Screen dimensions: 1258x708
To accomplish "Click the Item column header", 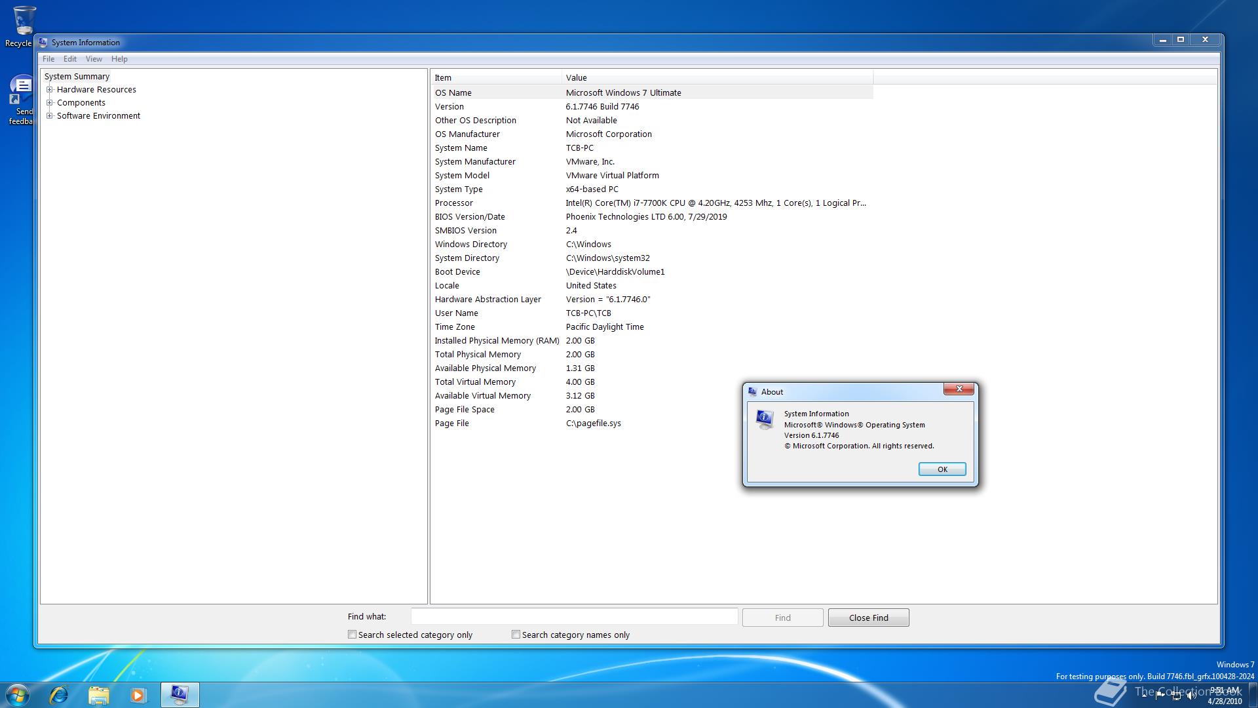I will point(497,77).
